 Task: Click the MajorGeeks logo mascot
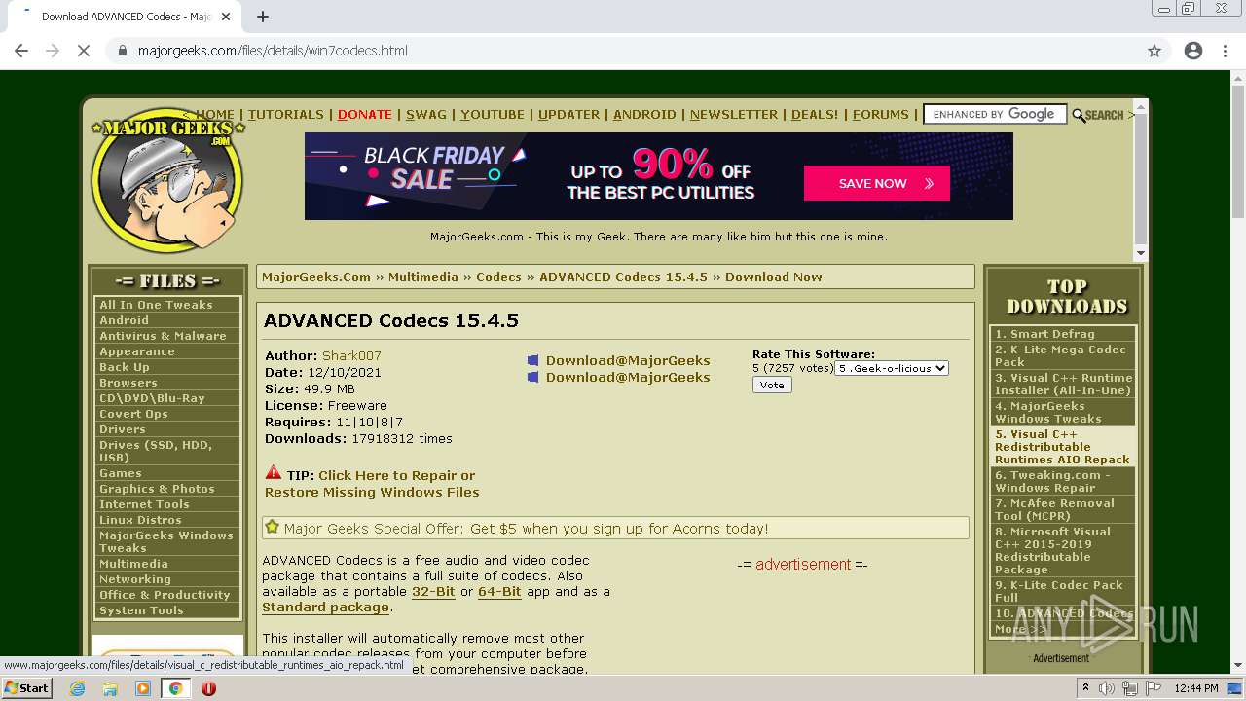(x=166, y=180)
